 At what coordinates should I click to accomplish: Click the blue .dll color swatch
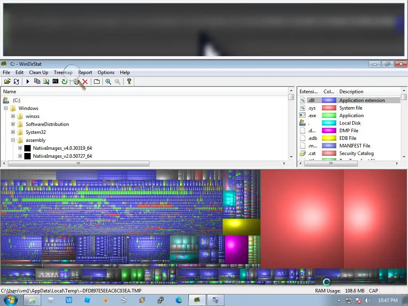tap(329, 100)
